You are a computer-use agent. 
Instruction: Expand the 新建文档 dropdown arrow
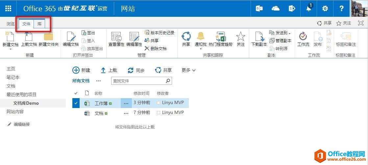point(11,49)
